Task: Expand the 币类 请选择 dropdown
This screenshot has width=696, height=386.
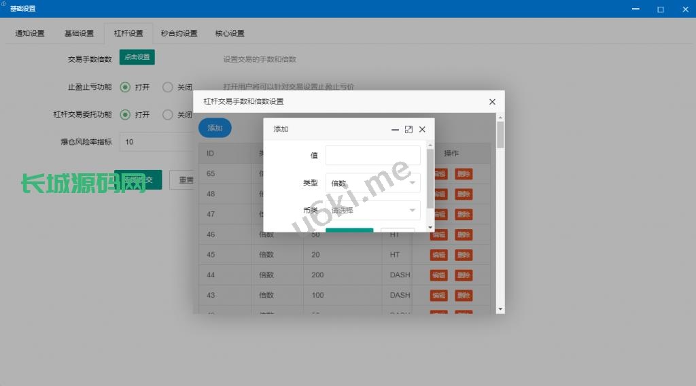Action: coord(372,211)
